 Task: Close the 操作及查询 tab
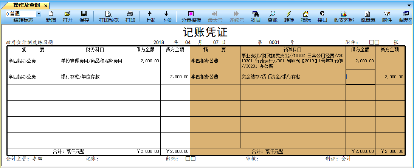45,6
